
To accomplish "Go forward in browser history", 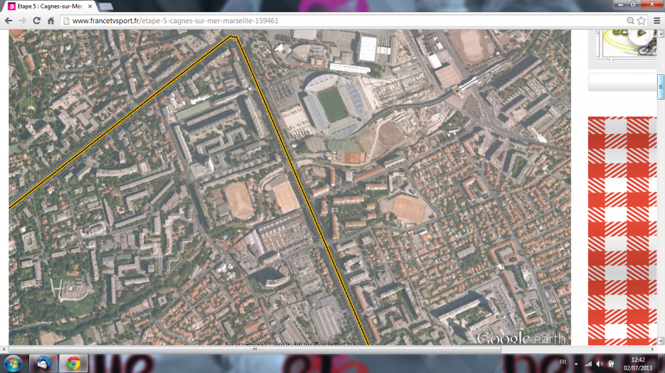I will 23,21.
